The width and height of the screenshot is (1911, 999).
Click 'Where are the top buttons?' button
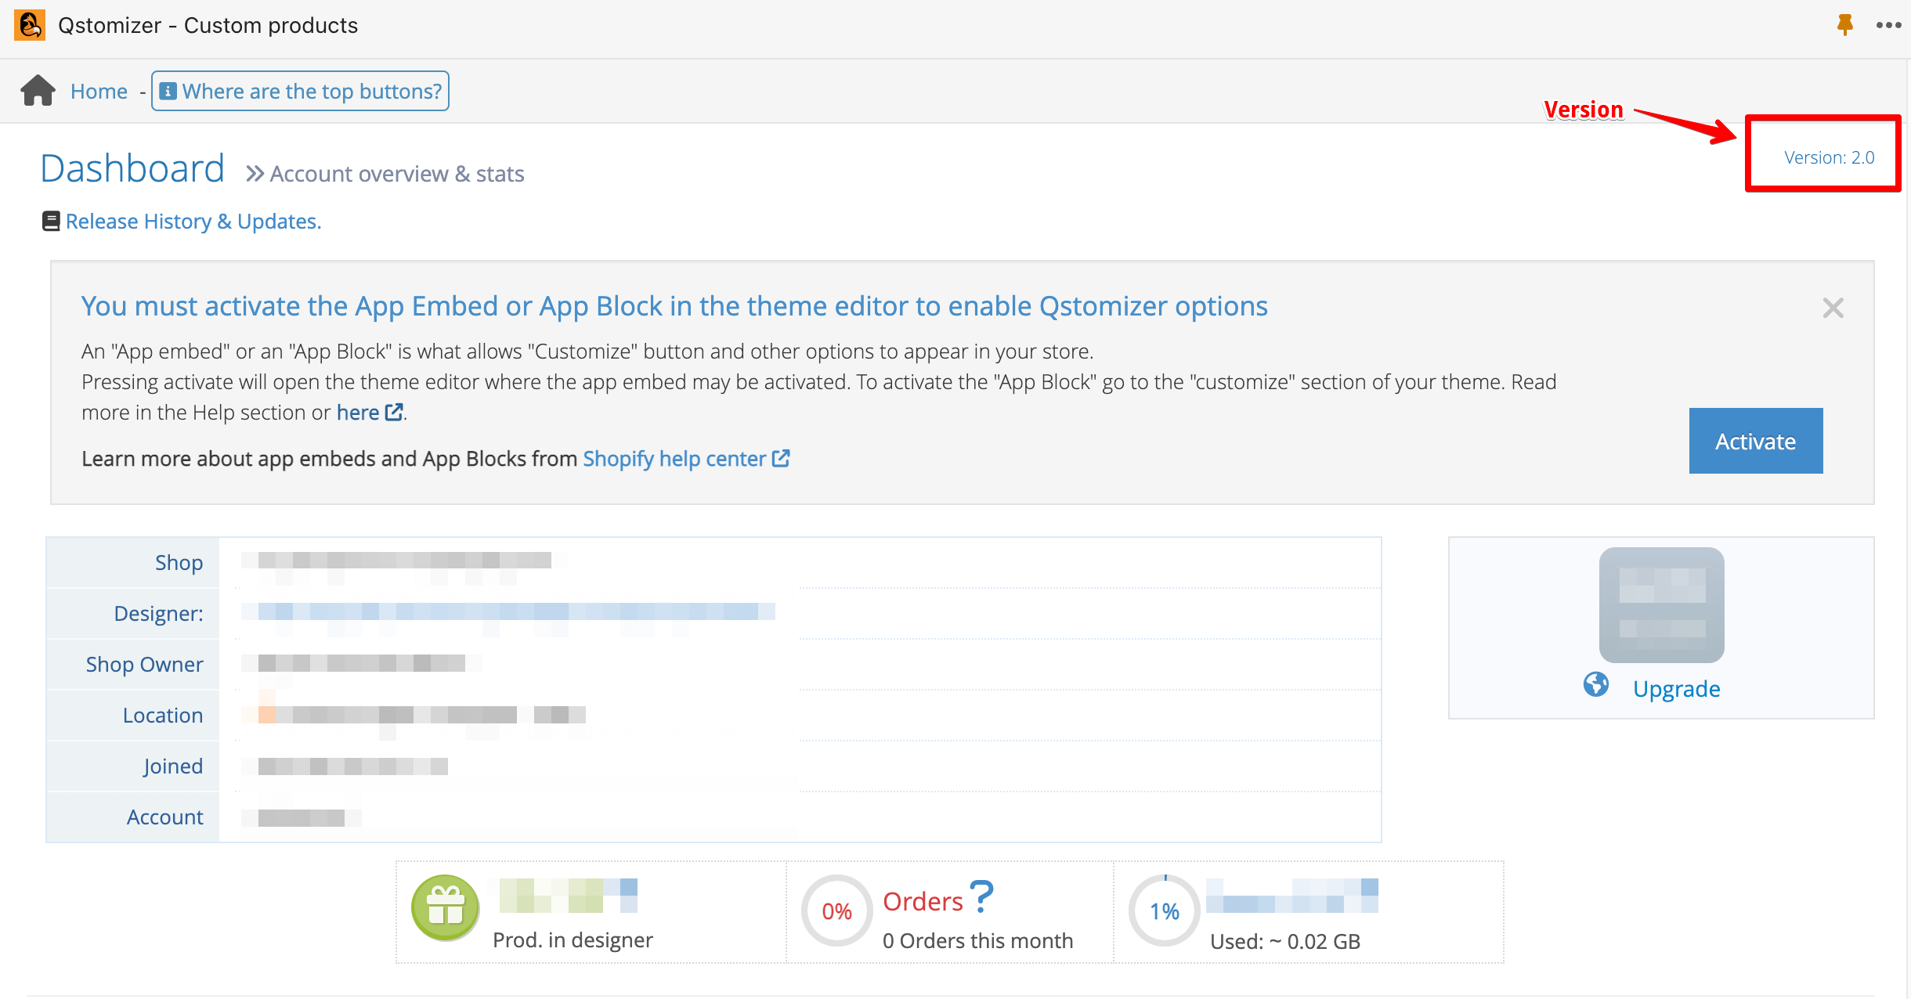[300, 91]
